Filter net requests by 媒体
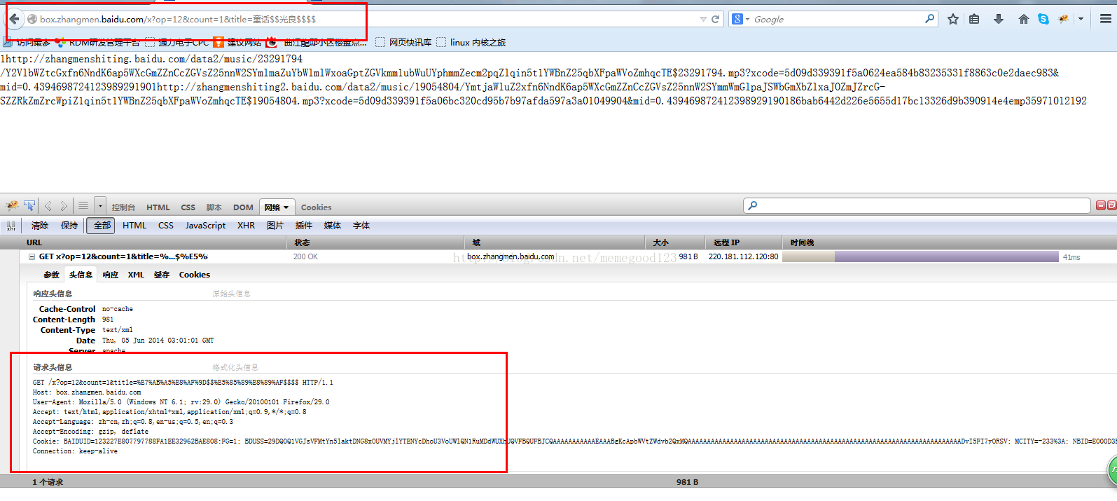The height and width of the screenshot is (501, 1117). (333, 226)
